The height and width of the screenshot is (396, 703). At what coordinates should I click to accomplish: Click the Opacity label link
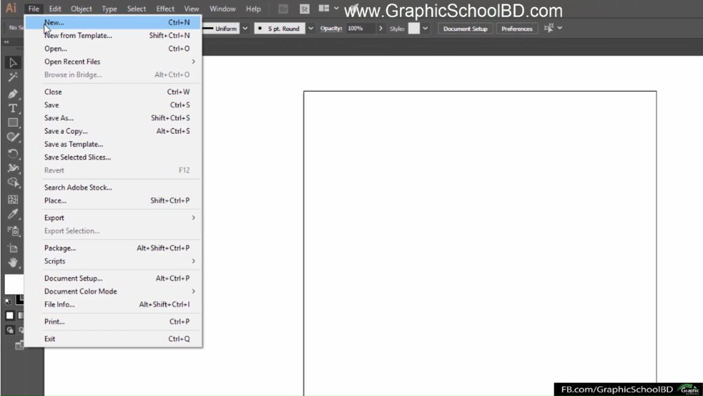(x=331, y=28)
